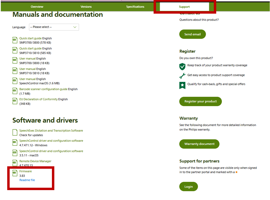Click the Login button for partners
This screenshot has height=200, width=270.
coord(188,187)
